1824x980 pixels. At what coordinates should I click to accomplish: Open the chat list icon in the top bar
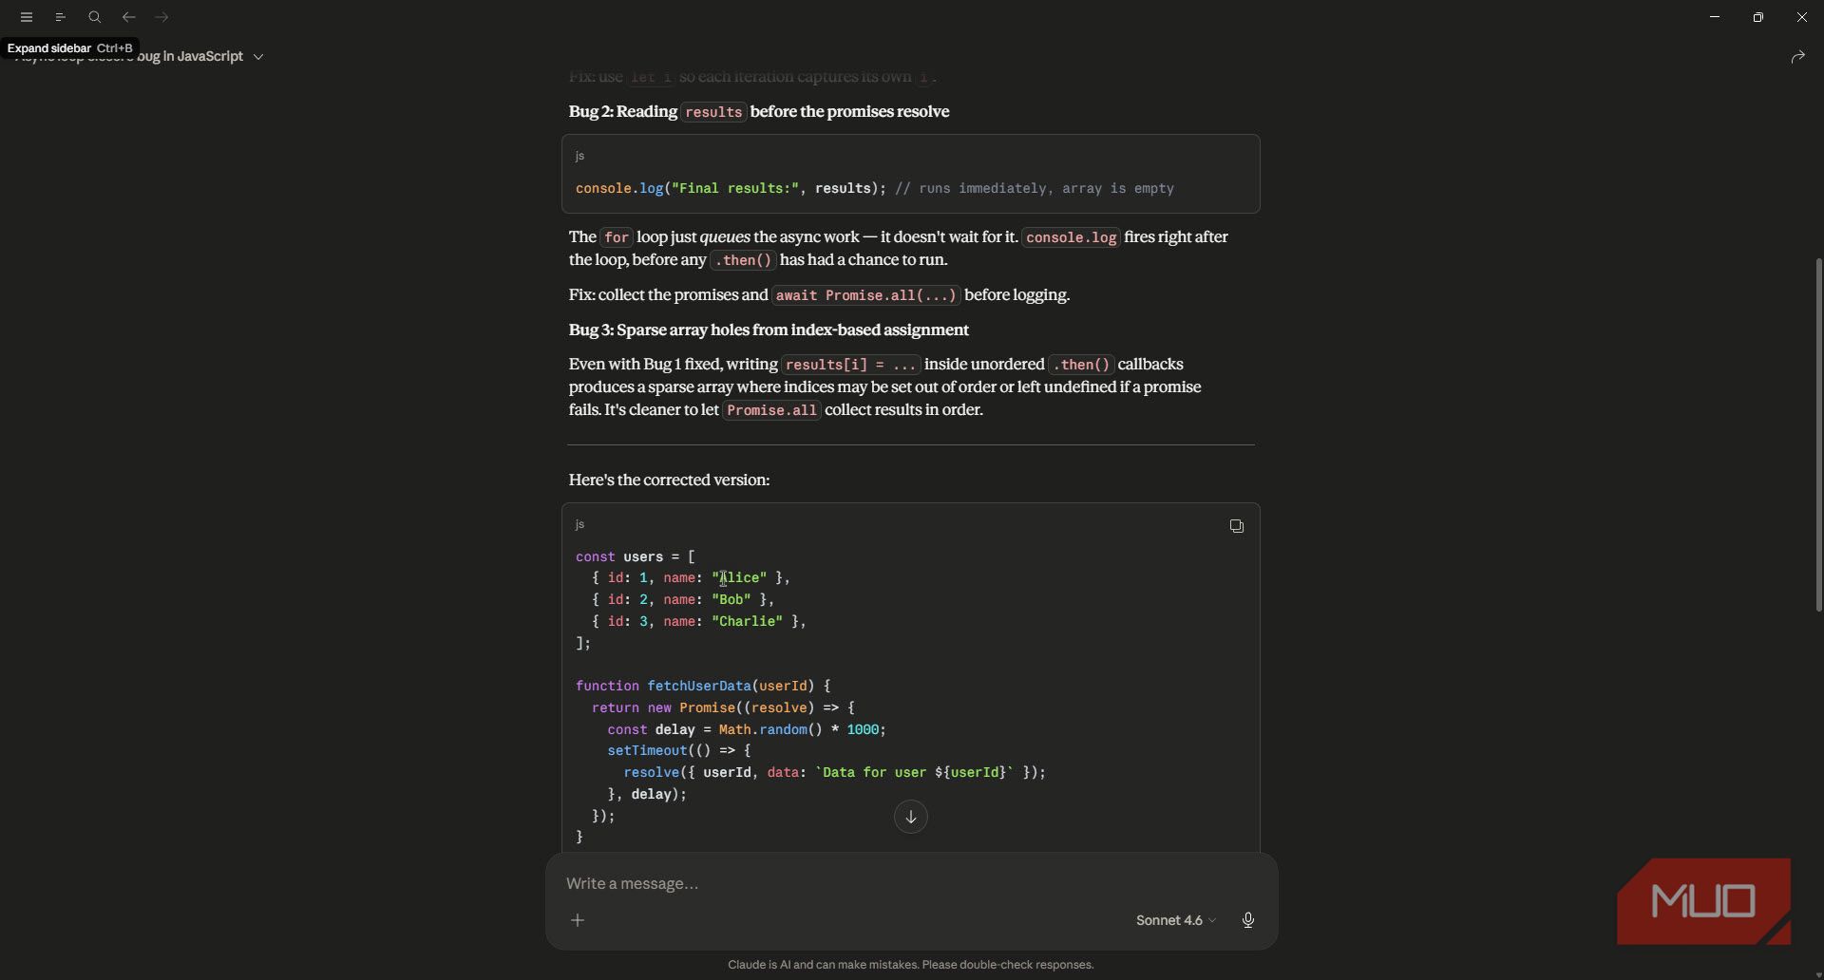pyautogui.click(x=61, y=17)
